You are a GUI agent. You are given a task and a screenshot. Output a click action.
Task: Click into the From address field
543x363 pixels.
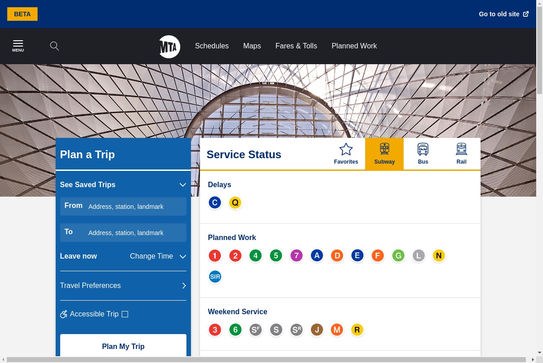123,206
